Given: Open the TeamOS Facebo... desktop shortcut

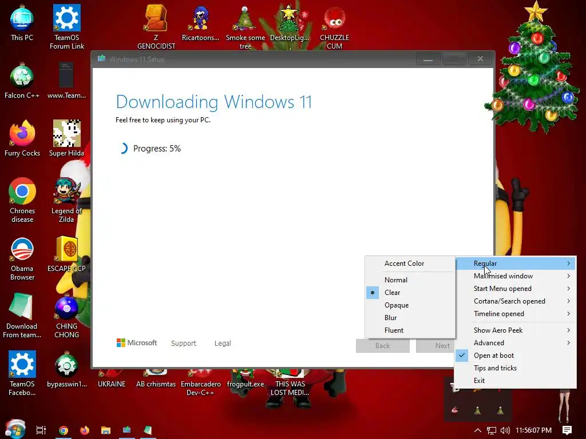Looking at the screenshot, I should click(x=22, y=373).
